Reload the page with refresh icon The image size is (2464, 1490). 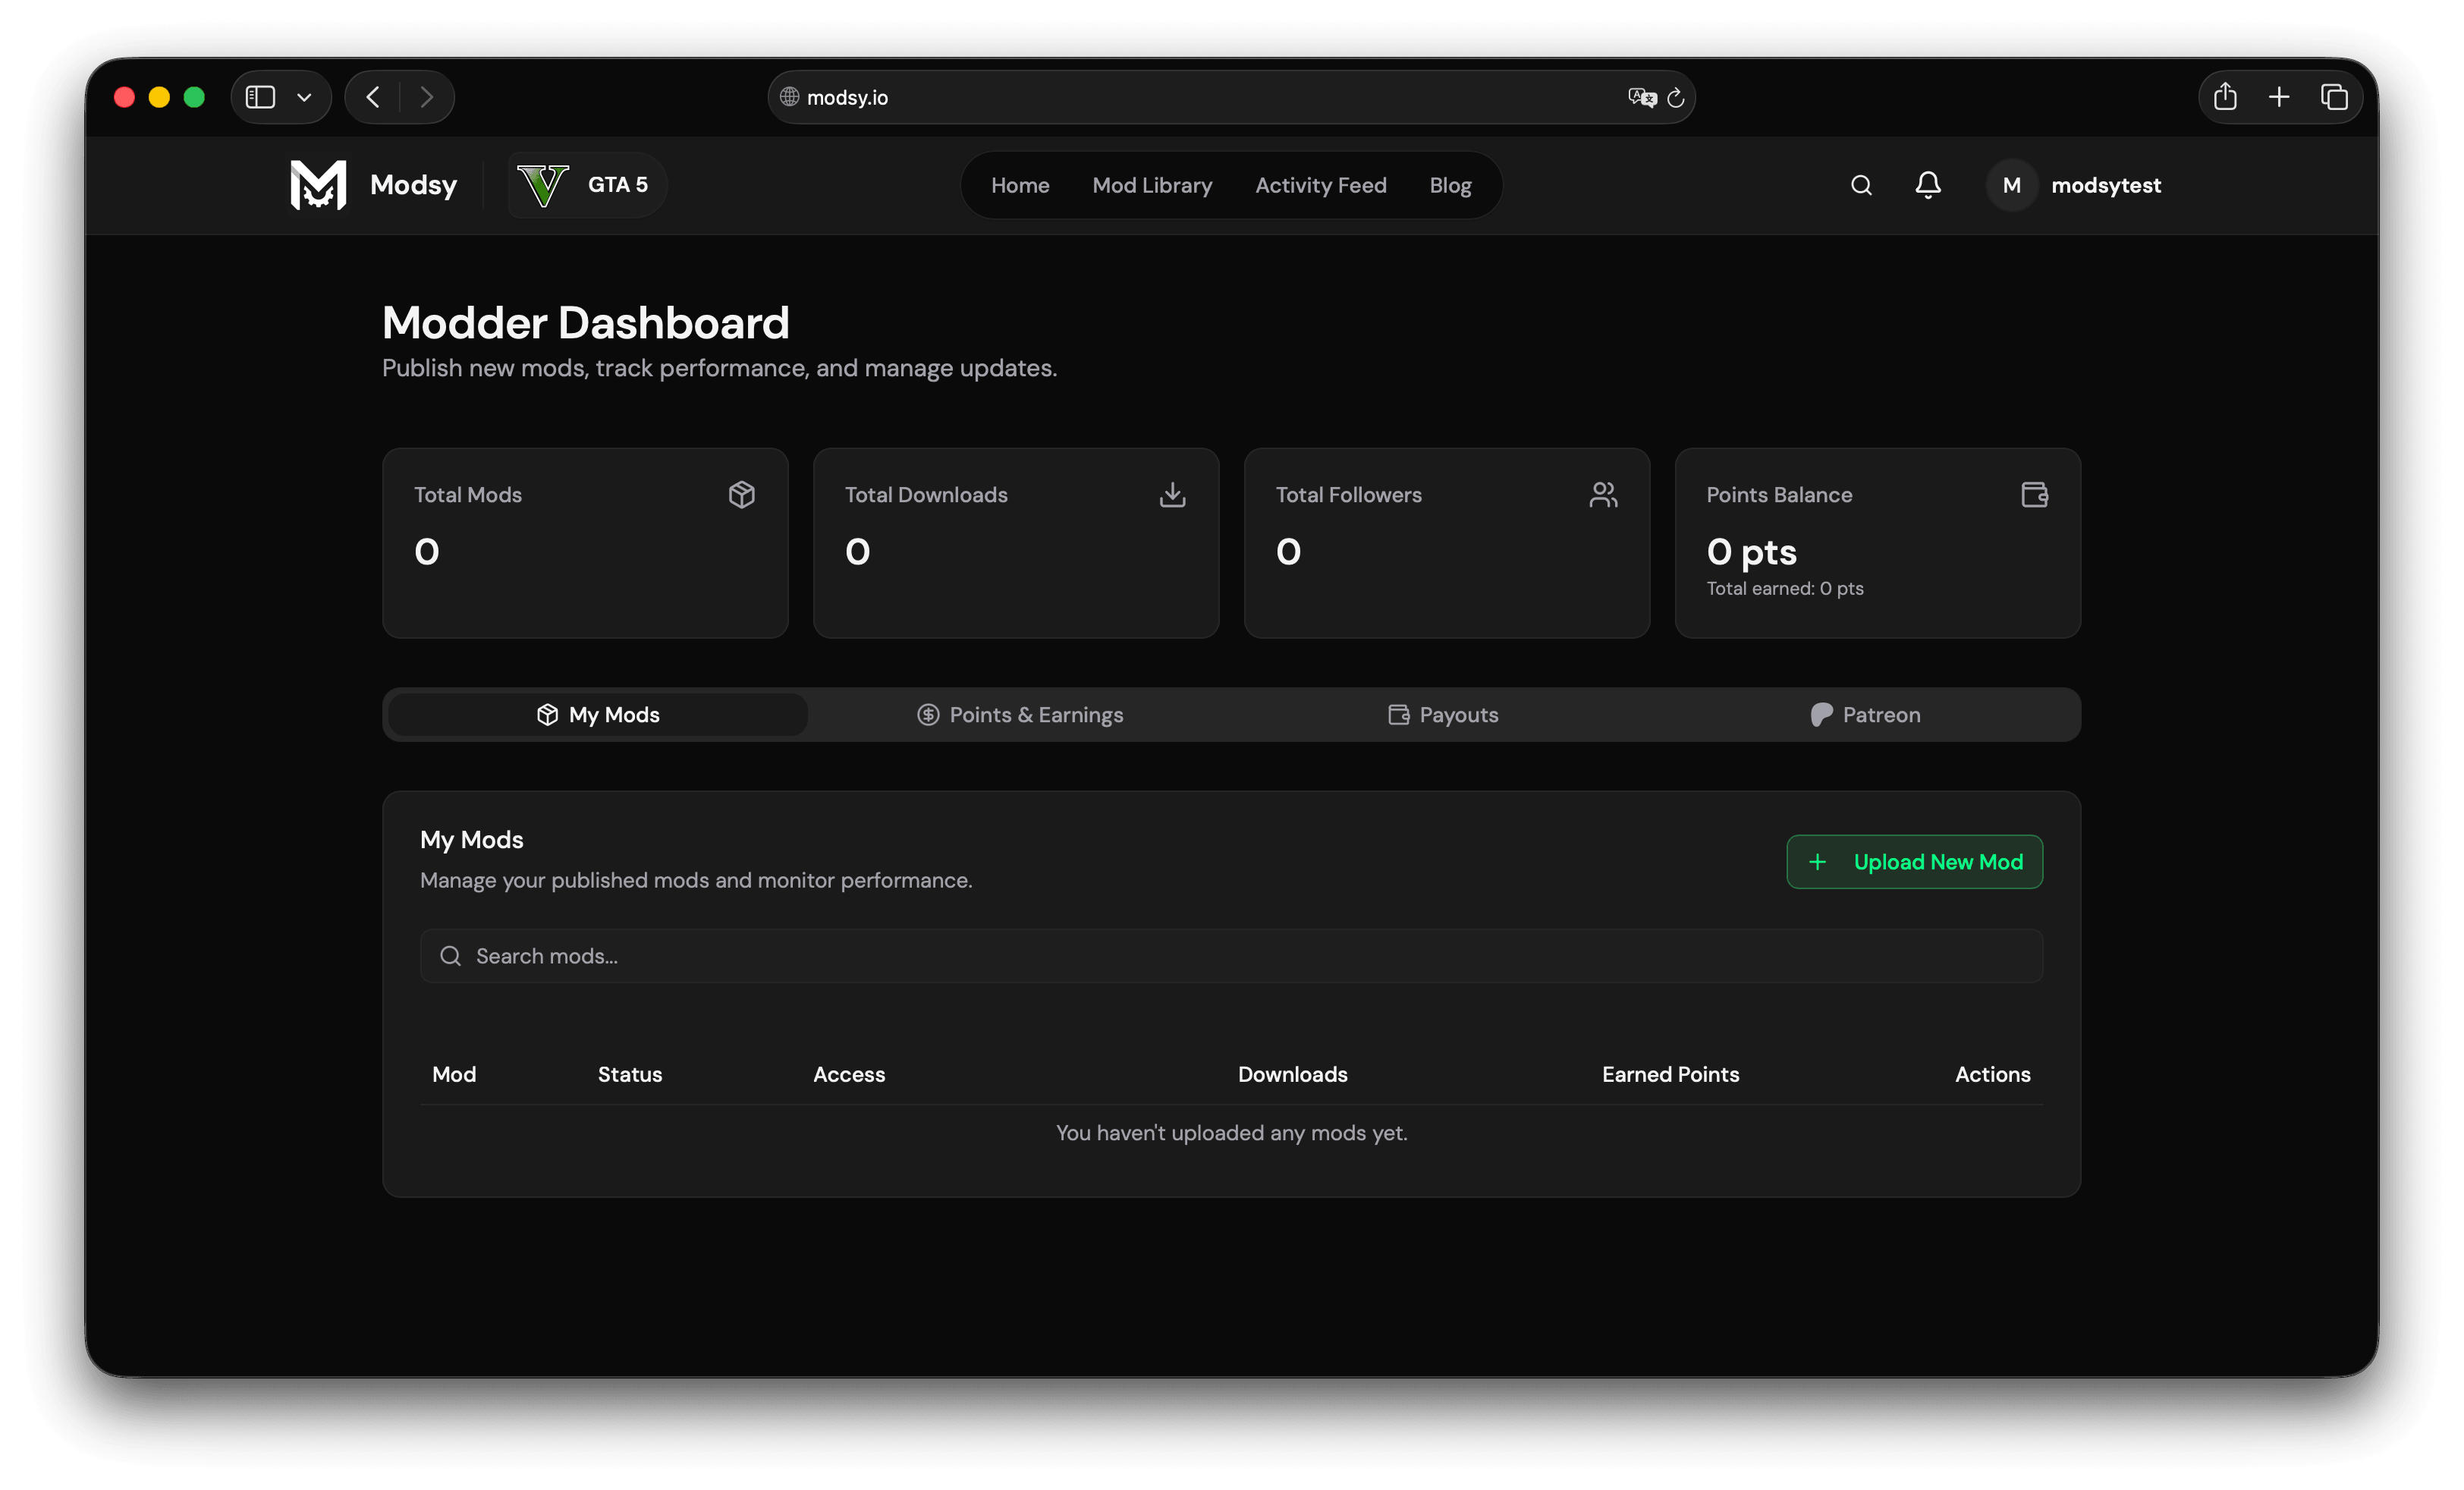tap(1676, 98)
